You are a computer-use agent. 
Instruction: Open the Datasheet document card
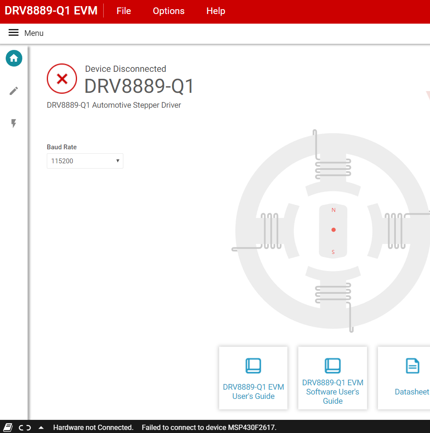(404, 378)
